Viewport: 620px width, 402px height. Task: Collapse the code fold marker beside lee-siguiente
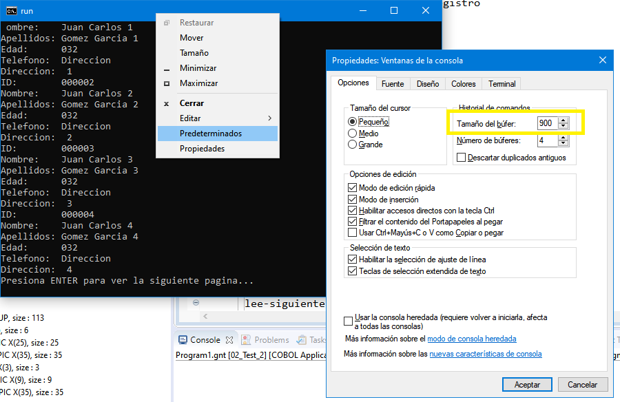pyautogui.click(x=196, y=303)
